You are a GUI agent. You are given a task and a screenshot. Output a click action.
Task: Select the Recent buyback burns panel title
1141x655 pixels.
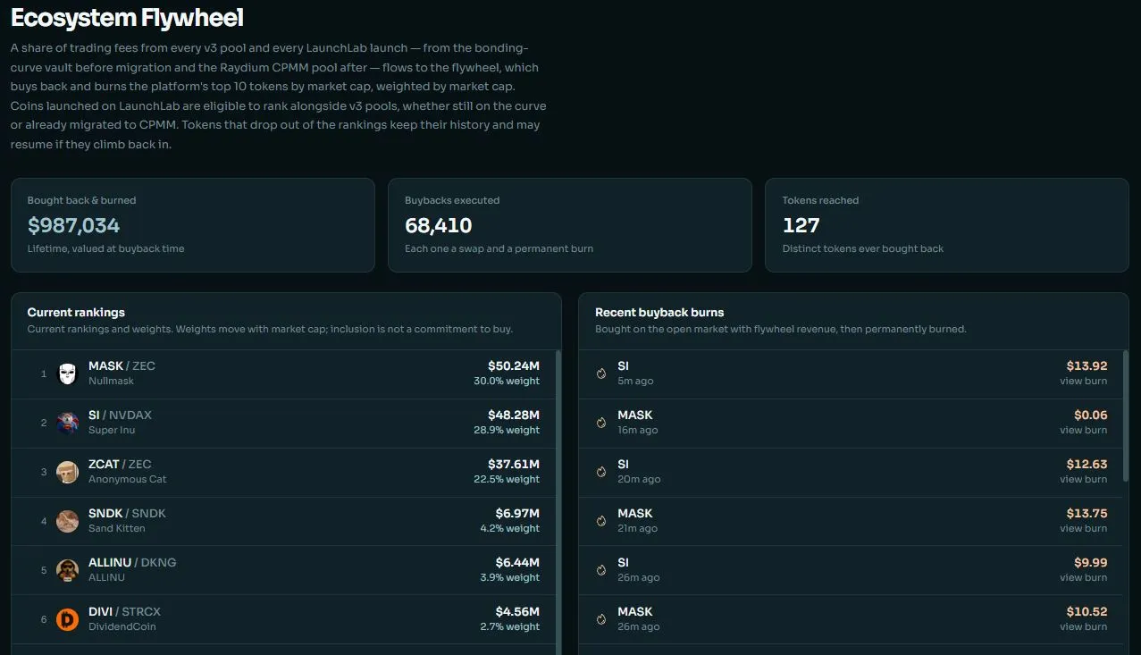[659, 313]
